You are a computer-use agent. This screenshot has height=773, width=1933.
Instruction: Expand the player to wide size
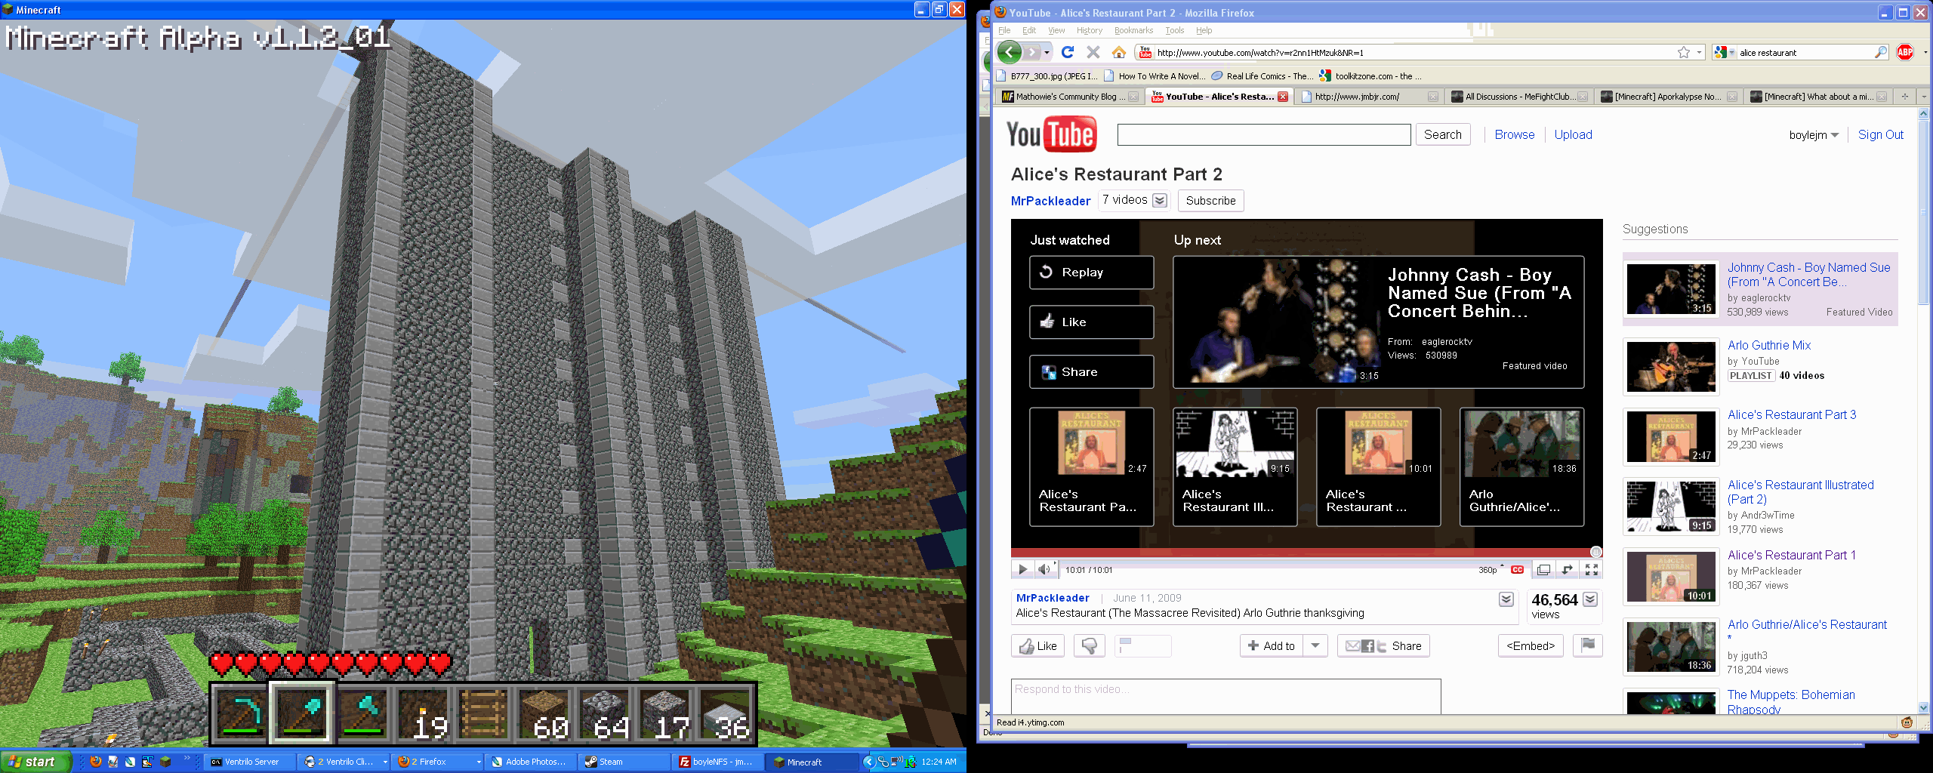click(1568, 570)
